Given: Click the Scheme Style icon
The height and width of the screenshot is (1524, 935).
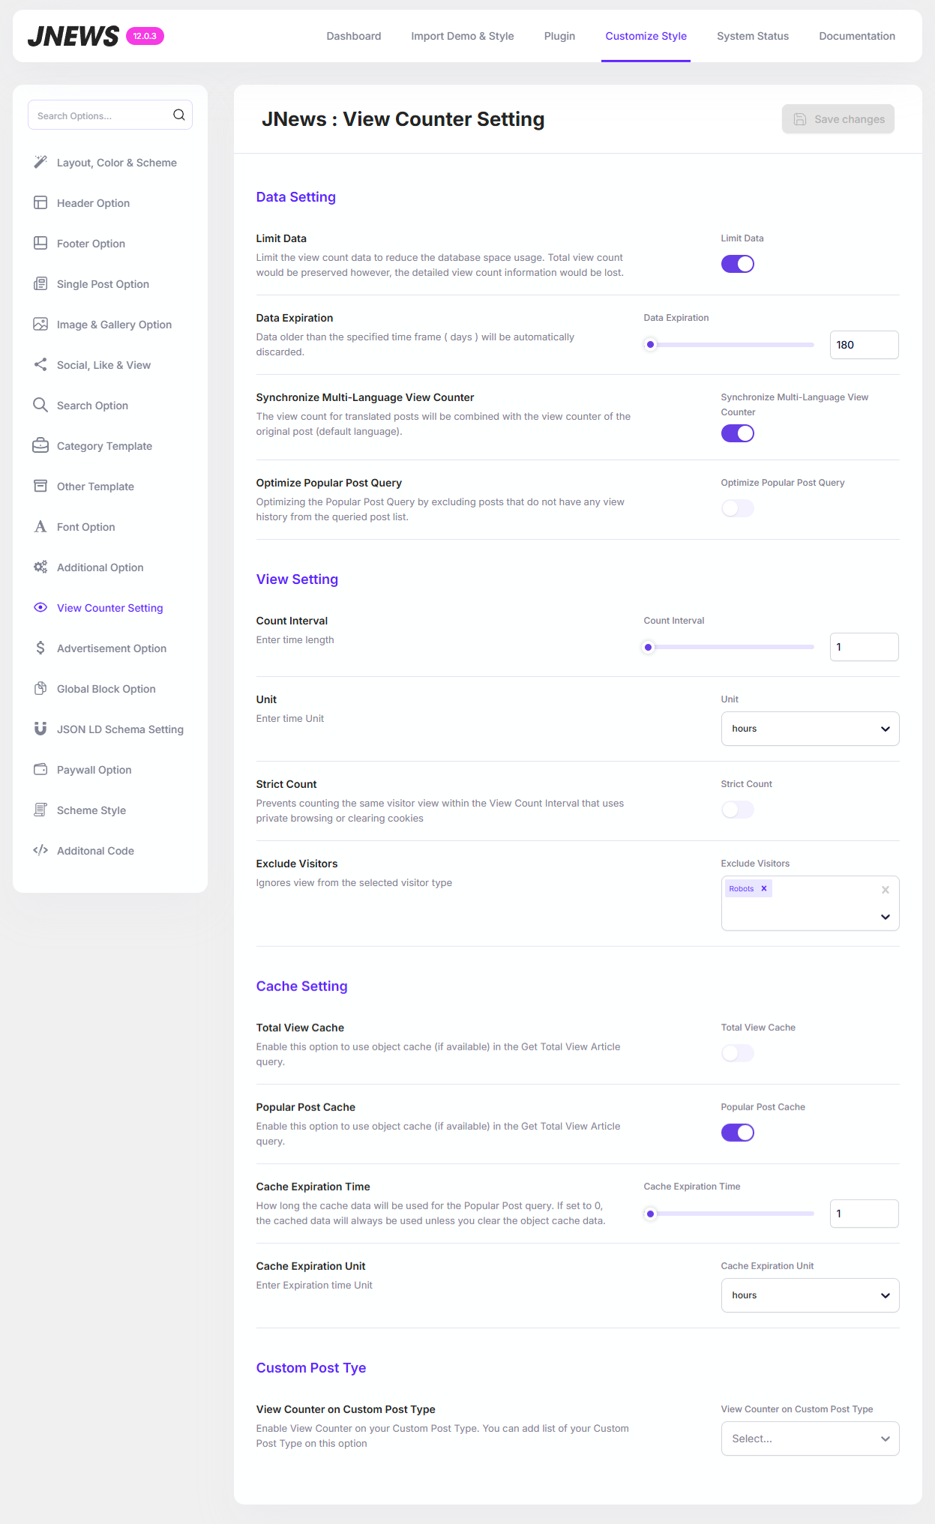Looking at the screenshot, I should point(40,810).
